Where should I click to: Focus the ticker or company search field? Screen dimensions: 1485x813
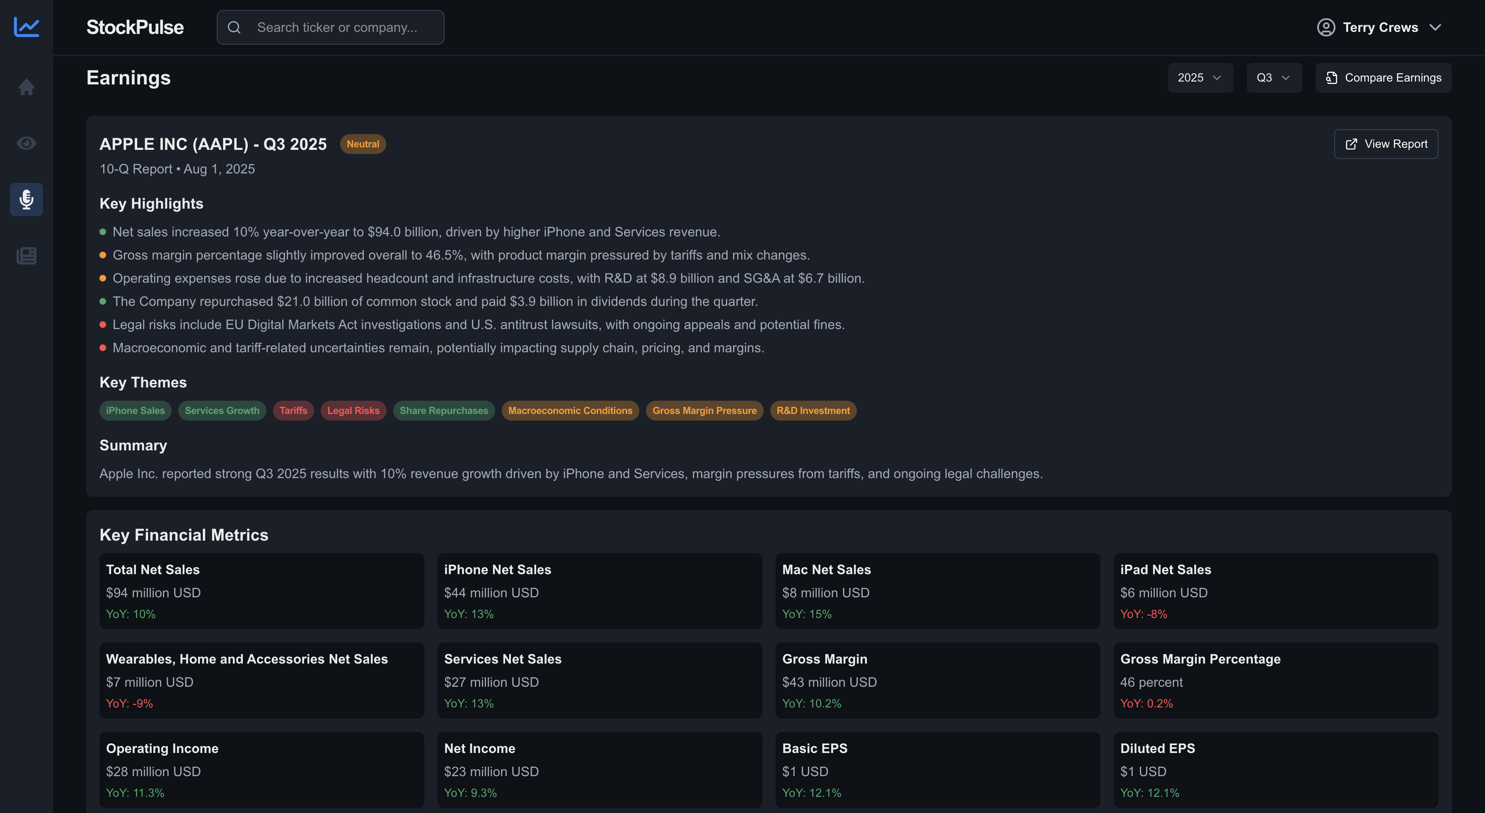click(x=346, y=28)
